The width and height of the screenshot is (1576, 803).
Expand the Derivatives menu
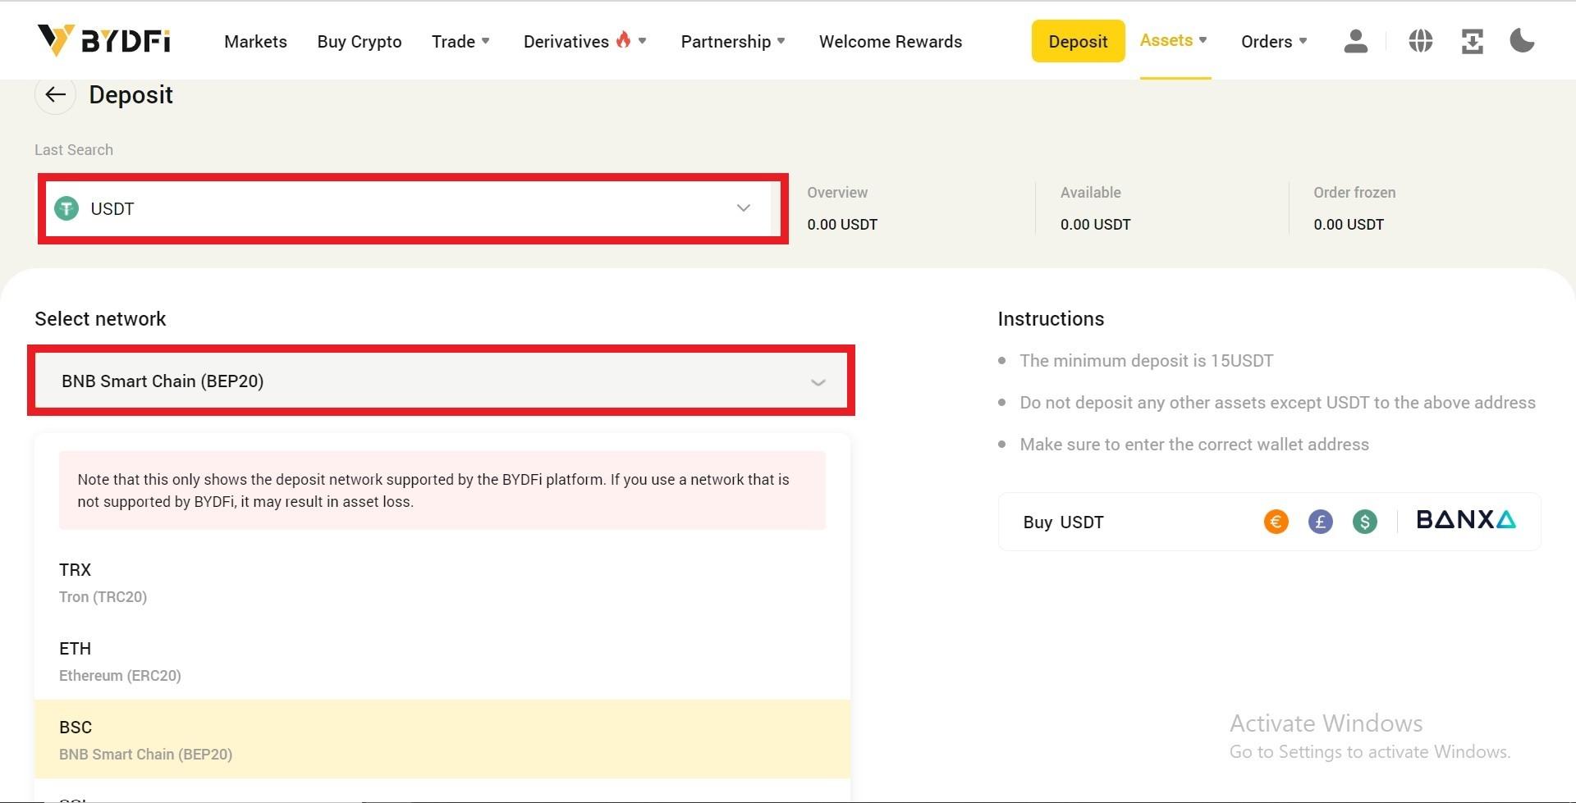(x=585, y=41)
